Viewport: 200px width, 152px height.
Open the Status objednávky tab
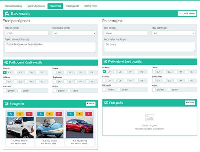point(14,6)
